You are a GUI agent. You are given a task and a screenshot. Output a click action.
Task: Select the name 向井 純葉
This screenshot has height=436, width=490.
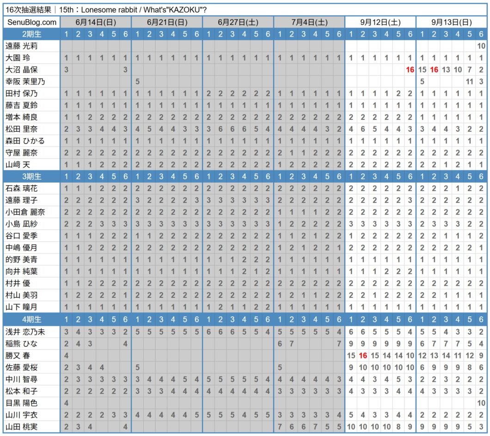tap(21, 271)
